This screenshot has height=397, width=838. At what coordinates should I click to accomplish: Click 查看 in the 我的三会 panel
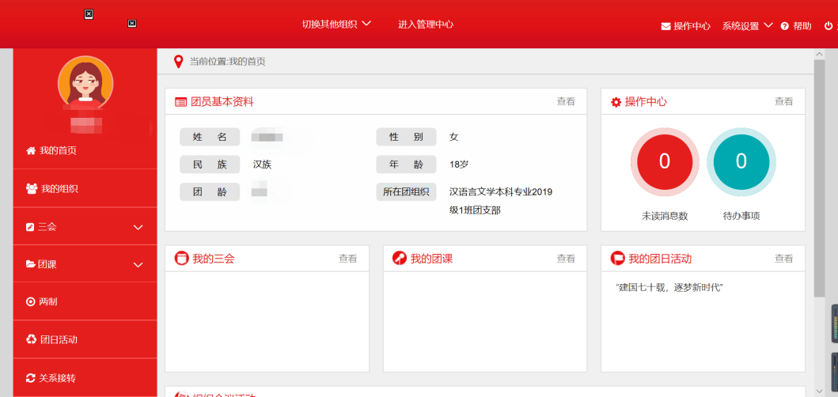pyautogui.click(x=347, y=259)
